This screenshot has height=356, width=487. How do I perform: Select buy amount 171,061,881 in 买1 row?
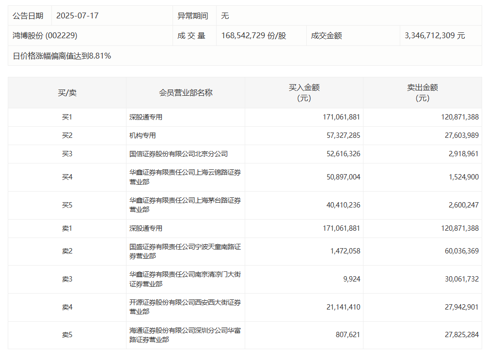coord(341,117)
